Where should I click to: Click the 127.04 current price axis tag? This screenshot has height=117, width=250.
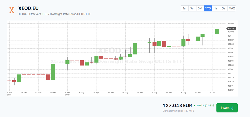pyautogui.click(x=231, y=29)
